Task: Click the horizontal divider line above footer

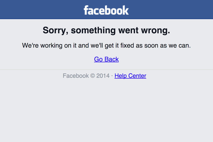Action: [106, 70]
